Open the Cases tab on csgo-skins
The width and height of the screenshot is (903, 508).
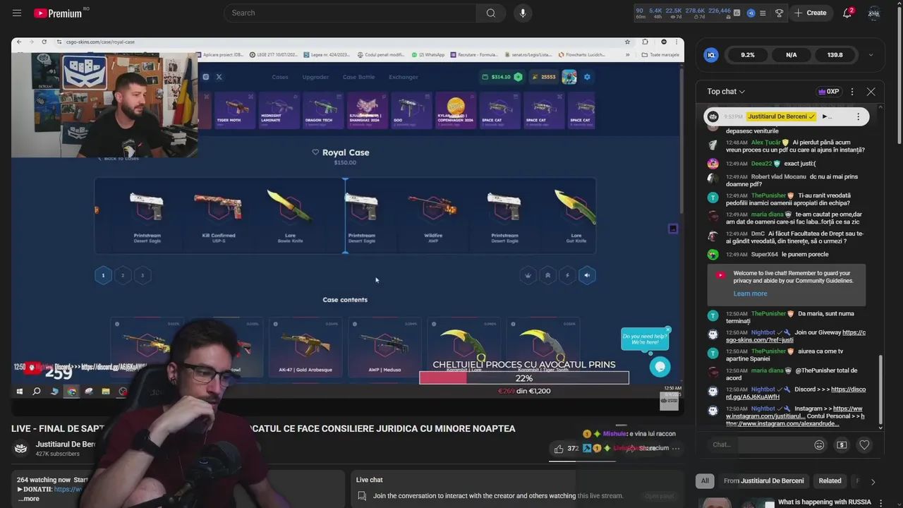(280, 77)
